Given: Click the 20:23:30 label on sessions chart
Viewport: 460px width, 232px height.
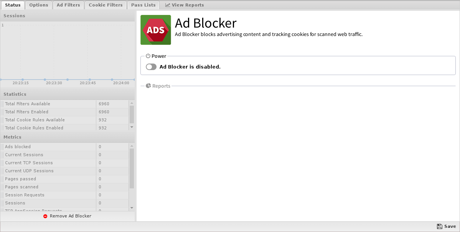Looking at the screenshot, I should click(54, 83).
